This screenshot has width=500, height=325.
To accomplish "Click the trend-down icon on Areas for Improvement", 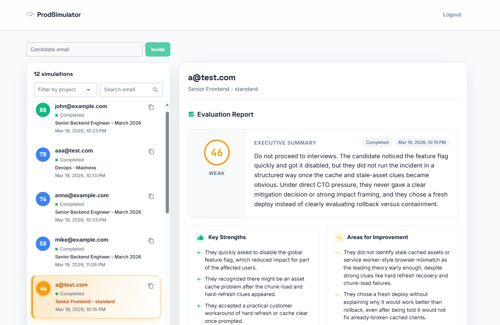I will tap(339, 237).
